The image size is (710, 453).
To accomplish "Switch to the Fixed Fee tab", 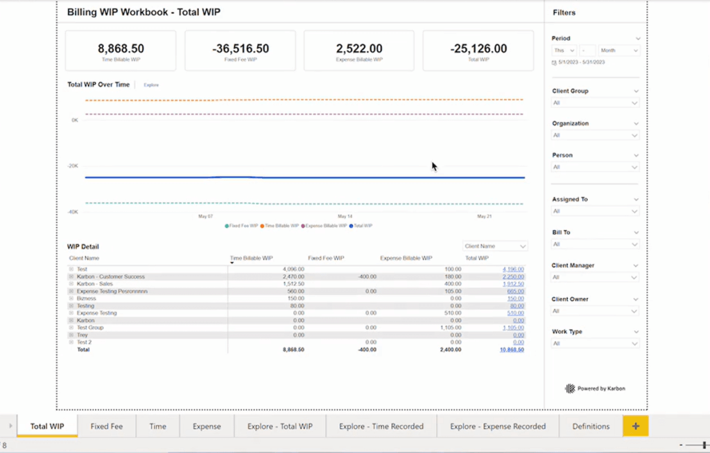I will click(x=107, y=426).
